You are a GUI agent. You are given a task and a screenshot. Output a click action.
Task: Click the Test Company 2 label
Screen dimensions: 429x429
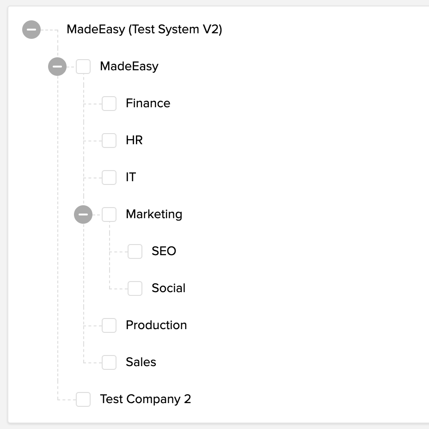pos(145,399)
